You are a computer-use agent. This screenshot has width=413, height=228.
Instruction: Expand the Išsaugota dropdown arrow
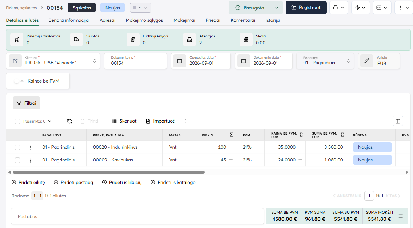(x=277, y=8)
